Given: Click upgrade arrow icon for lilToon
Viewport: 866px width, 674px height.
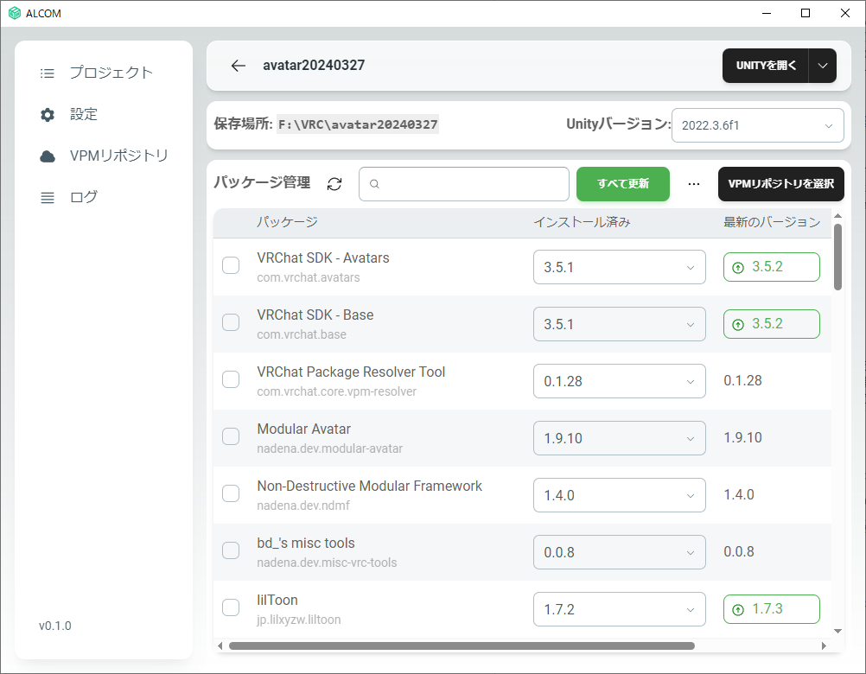Looking at the screenshot, I should point(738,610).
